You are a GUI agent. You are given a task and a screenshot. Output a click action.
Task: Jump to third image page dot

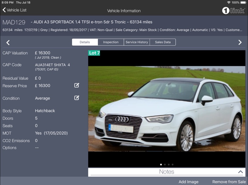click(169, 165)
